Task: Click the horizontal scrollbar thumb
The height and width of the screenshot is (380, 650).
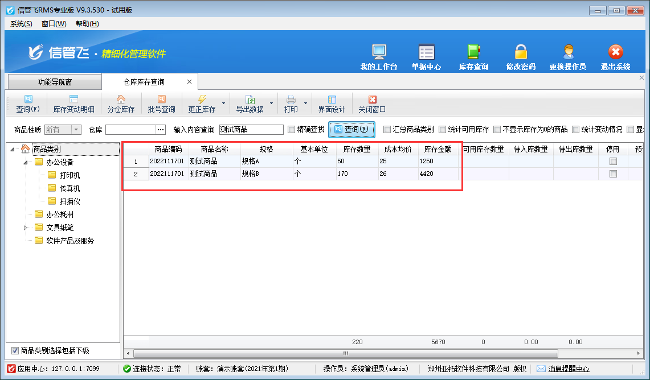Action: click(345, 353)
